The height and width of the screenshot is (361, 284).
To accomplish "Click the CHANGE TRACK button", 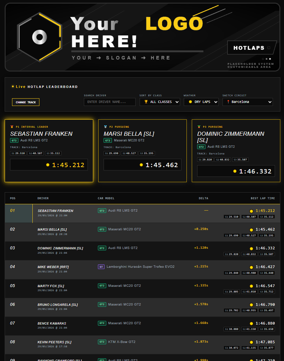I will (25, 102).
